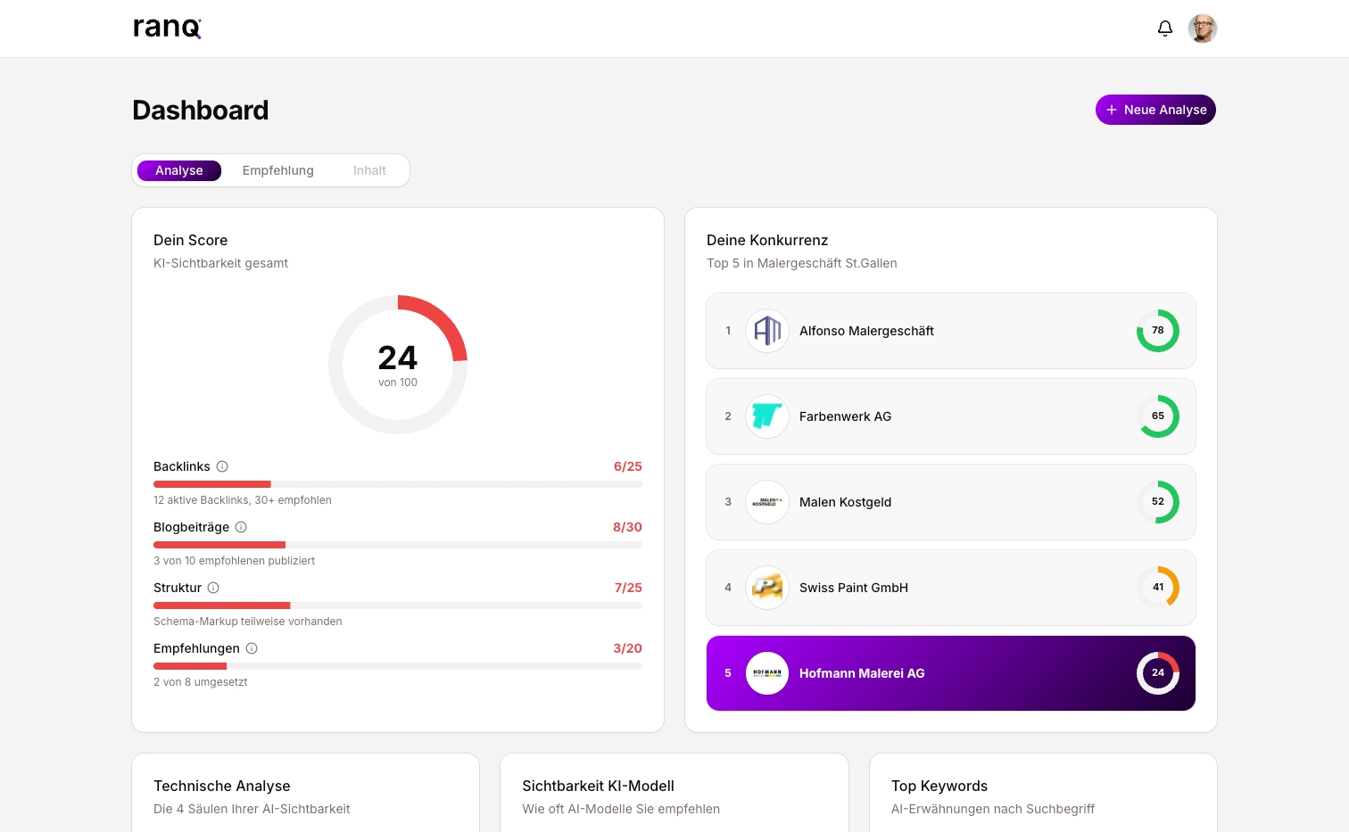Viewport: 1349px width, 832px height.
Task: Open the Inhalt tab
Action: 369,170
